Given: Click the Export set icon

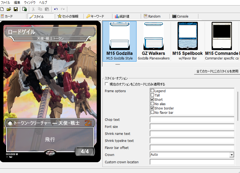Looking at the screenshot, I should (25, 9).
